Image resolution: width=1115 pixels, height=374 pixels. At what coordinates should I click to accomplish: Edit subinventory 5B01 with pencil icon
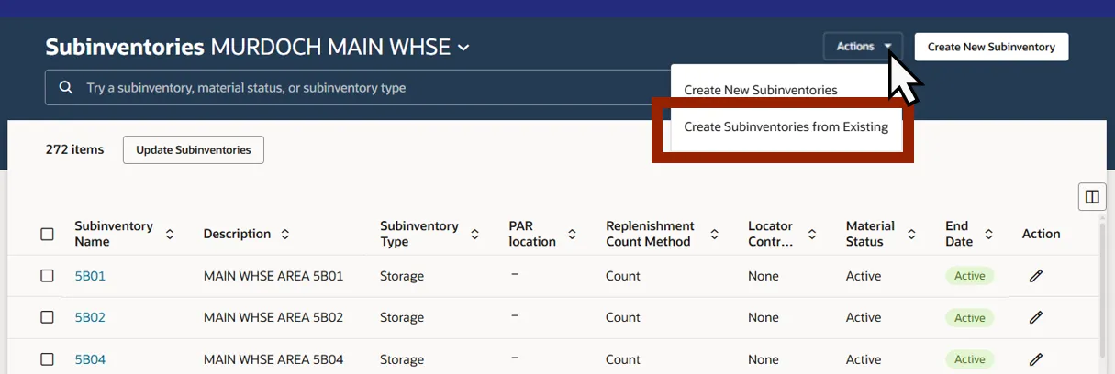[1036, 276]
